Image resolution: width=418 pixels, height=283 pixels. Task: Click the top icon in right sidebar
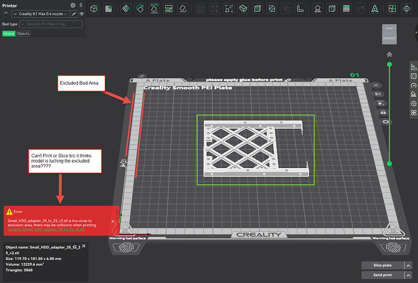pyautogui.click(x=414, y=67)
